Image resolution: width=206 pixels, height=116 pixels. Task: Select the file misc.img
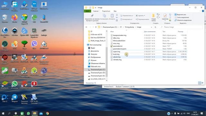pyautogui.click(x=116, y=43)
